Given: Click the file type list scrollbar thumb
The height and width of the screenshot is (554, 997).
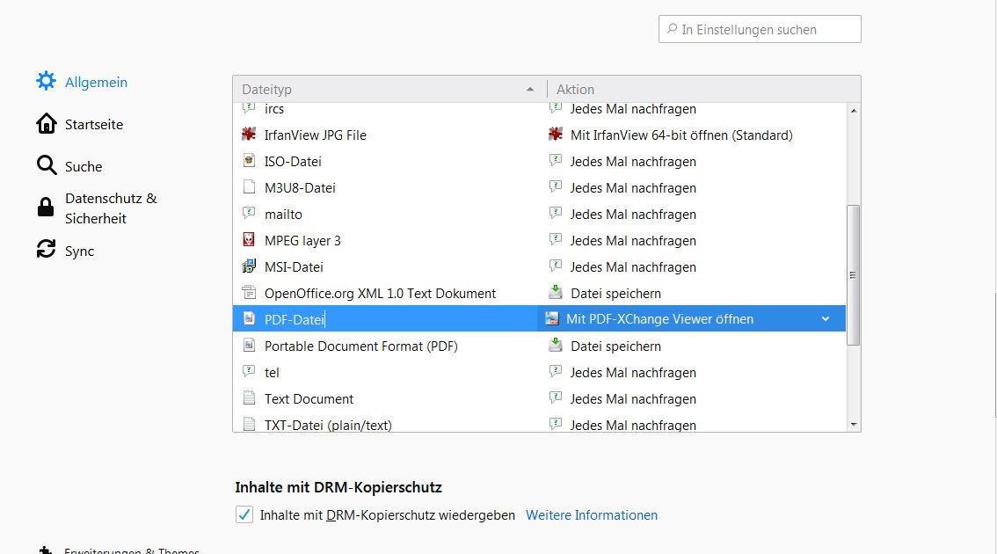Looking at the screenshot, I should coord(853,274).
